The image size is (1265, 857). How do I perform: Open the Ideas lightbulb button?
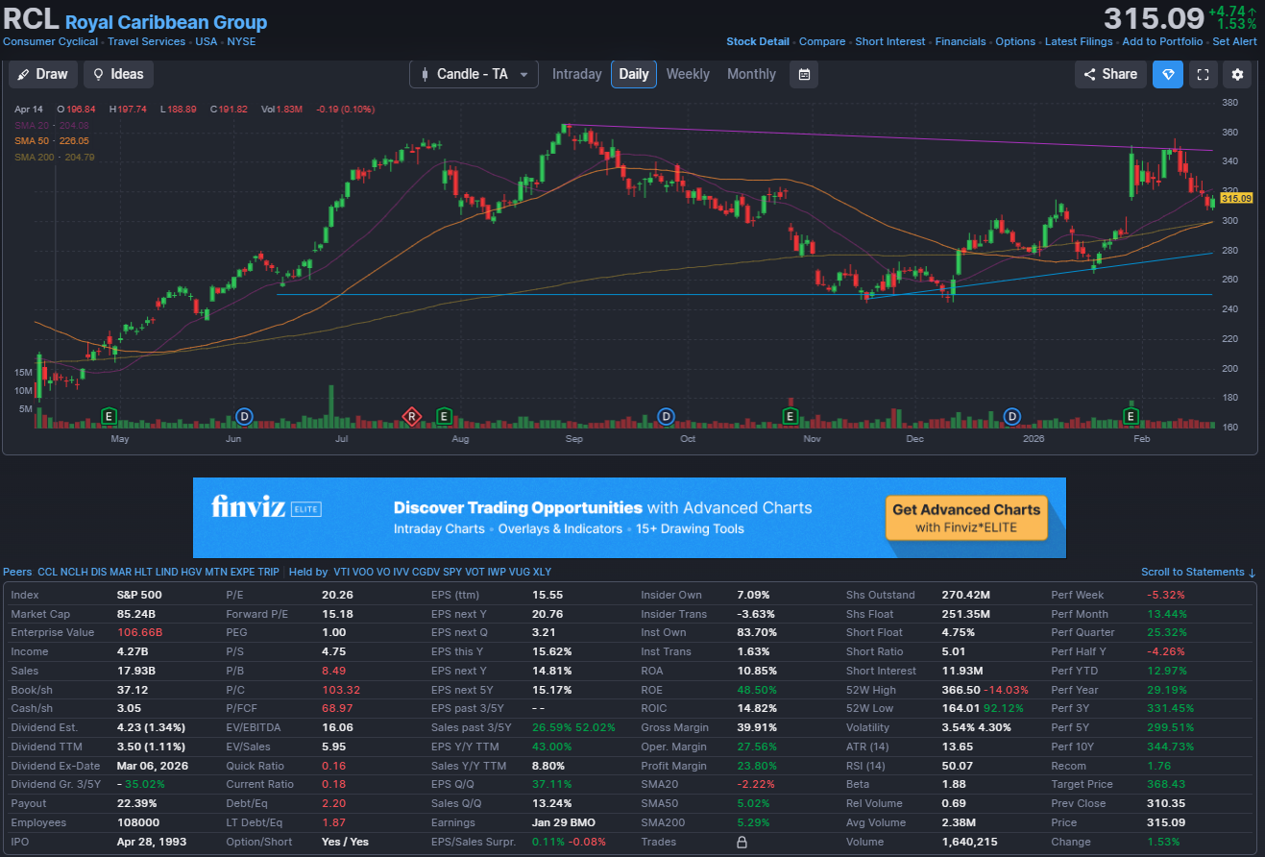pyautogui.click(x=118, y=74)
